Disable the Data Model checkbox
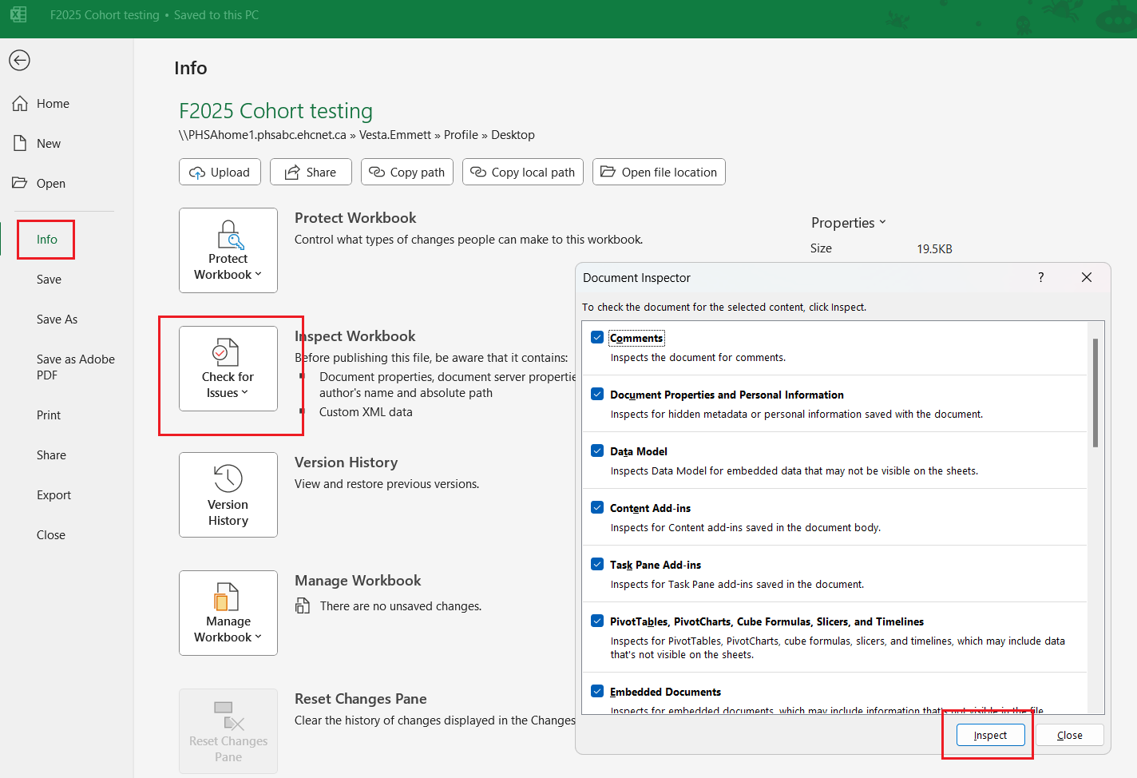This screenshot has width=1137, height=778. [597, 451]
